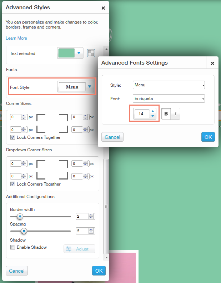Click the Spacing stepper showing 3
221x283 pixels.
(85, 231)
